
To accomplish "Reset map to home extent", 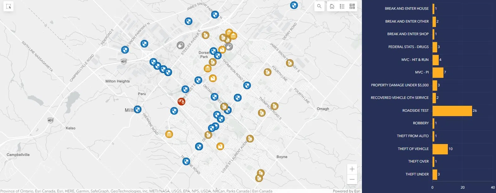I will click(x=332, y=6).
